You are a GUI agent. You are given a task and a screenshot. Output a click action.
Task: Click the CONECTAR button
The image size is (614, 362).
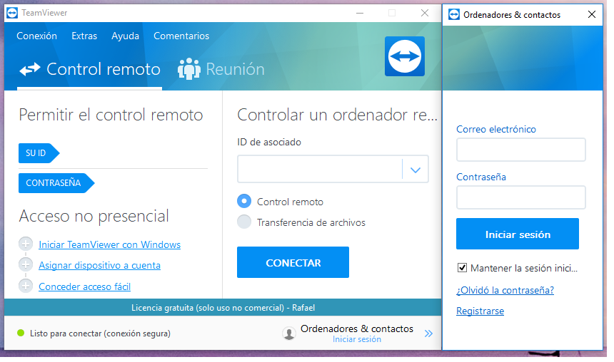293,262
